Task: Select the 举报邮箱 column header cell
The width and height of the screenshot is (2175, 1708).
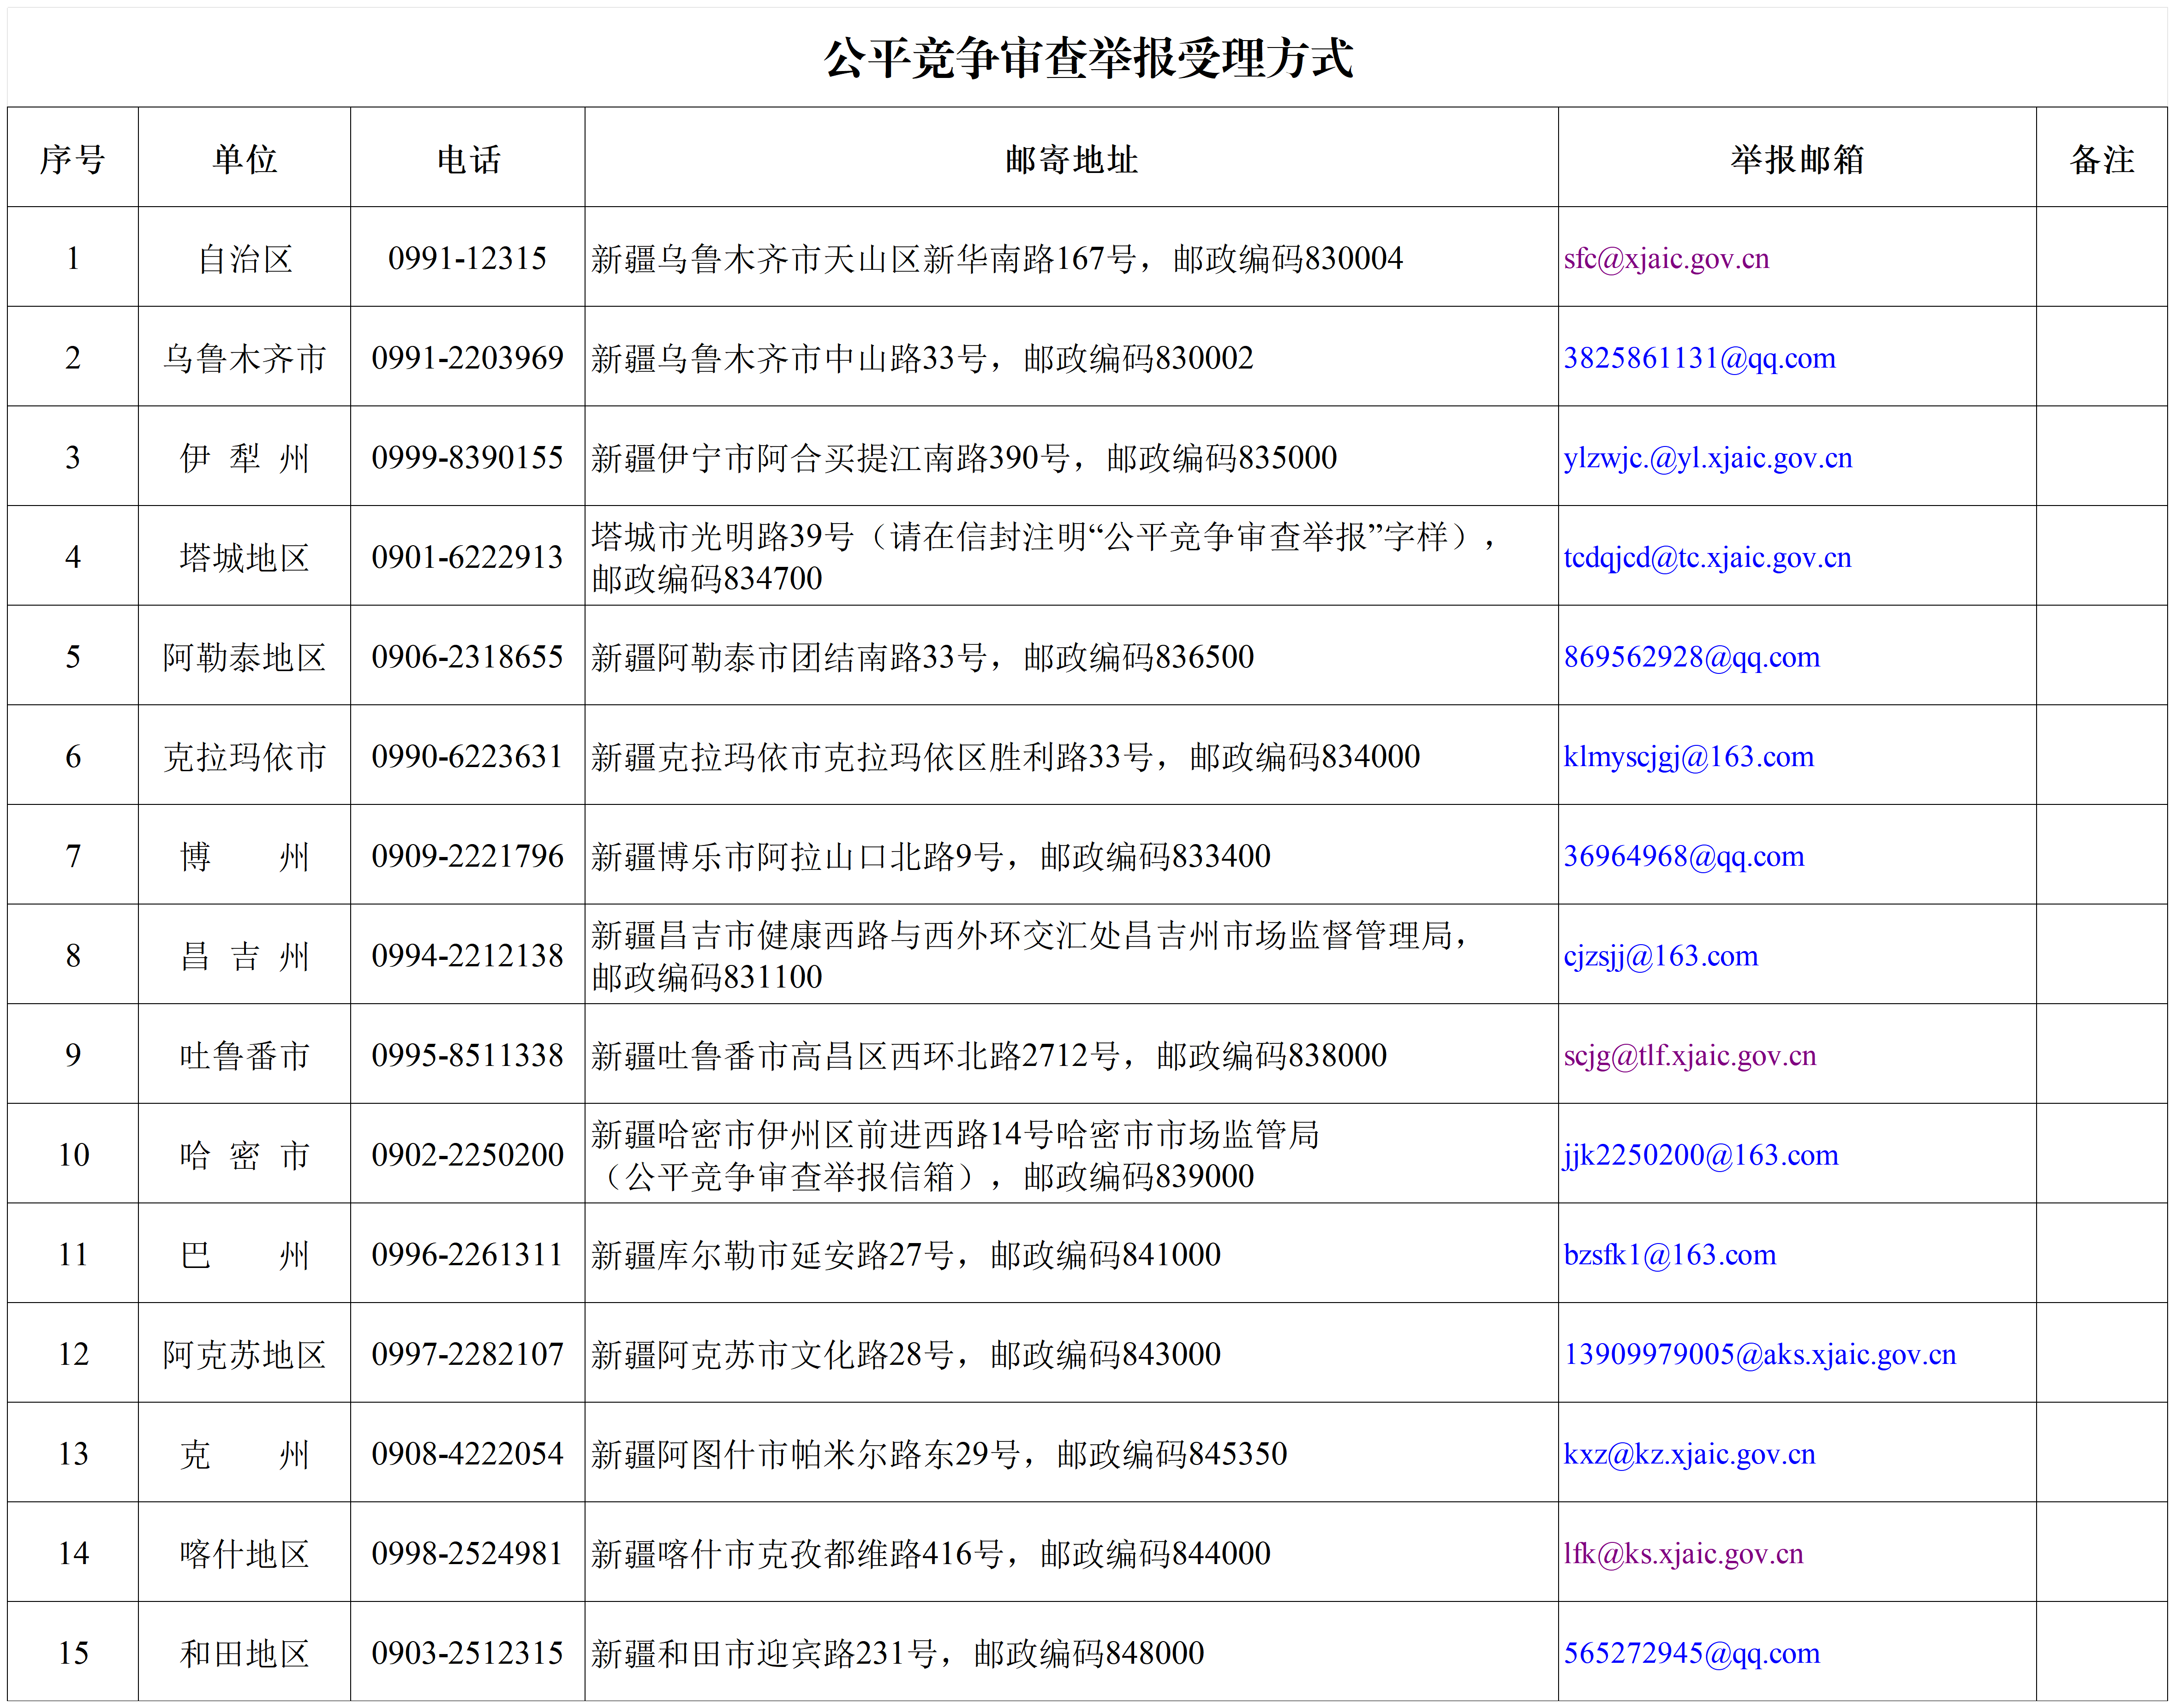Action: tap(1796, 159)
